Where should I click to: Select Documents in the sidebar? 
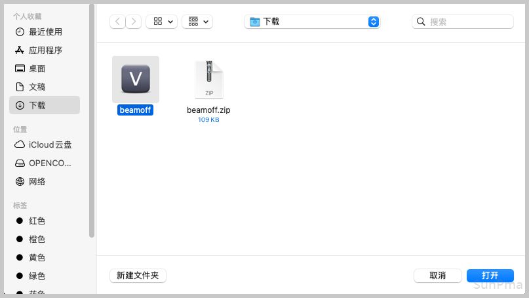[x=37, y=87]
